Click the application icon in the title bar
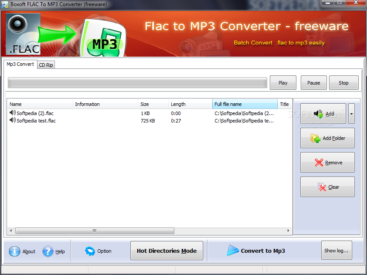367x275 pixels. pyautogui.click(x=5, y=4)
